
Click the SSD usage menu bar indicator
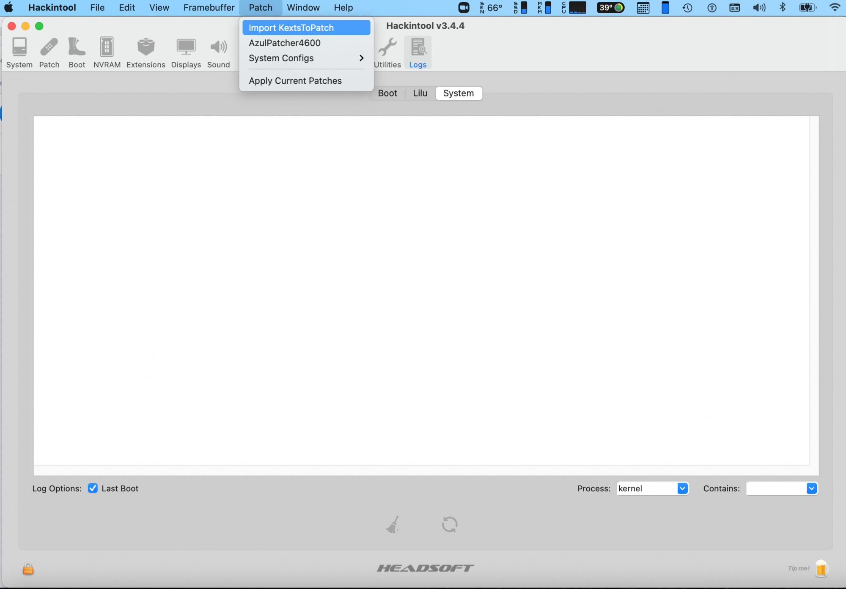click(520, 8)
